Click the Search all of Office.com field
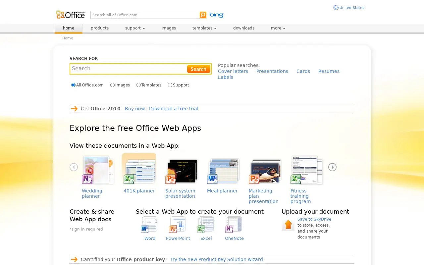 pyautogui.click(x=145, y=15)
